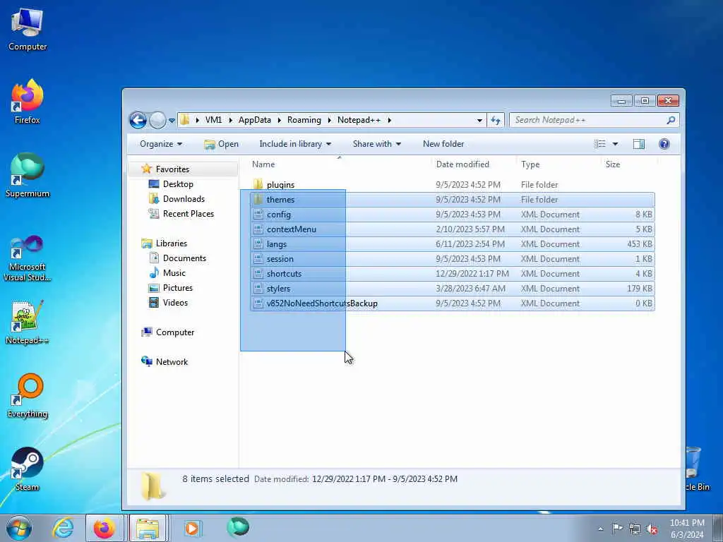The width and height of the screenshot is (723, 542).
Task: Select the themes folder
Action: point(452,200)
